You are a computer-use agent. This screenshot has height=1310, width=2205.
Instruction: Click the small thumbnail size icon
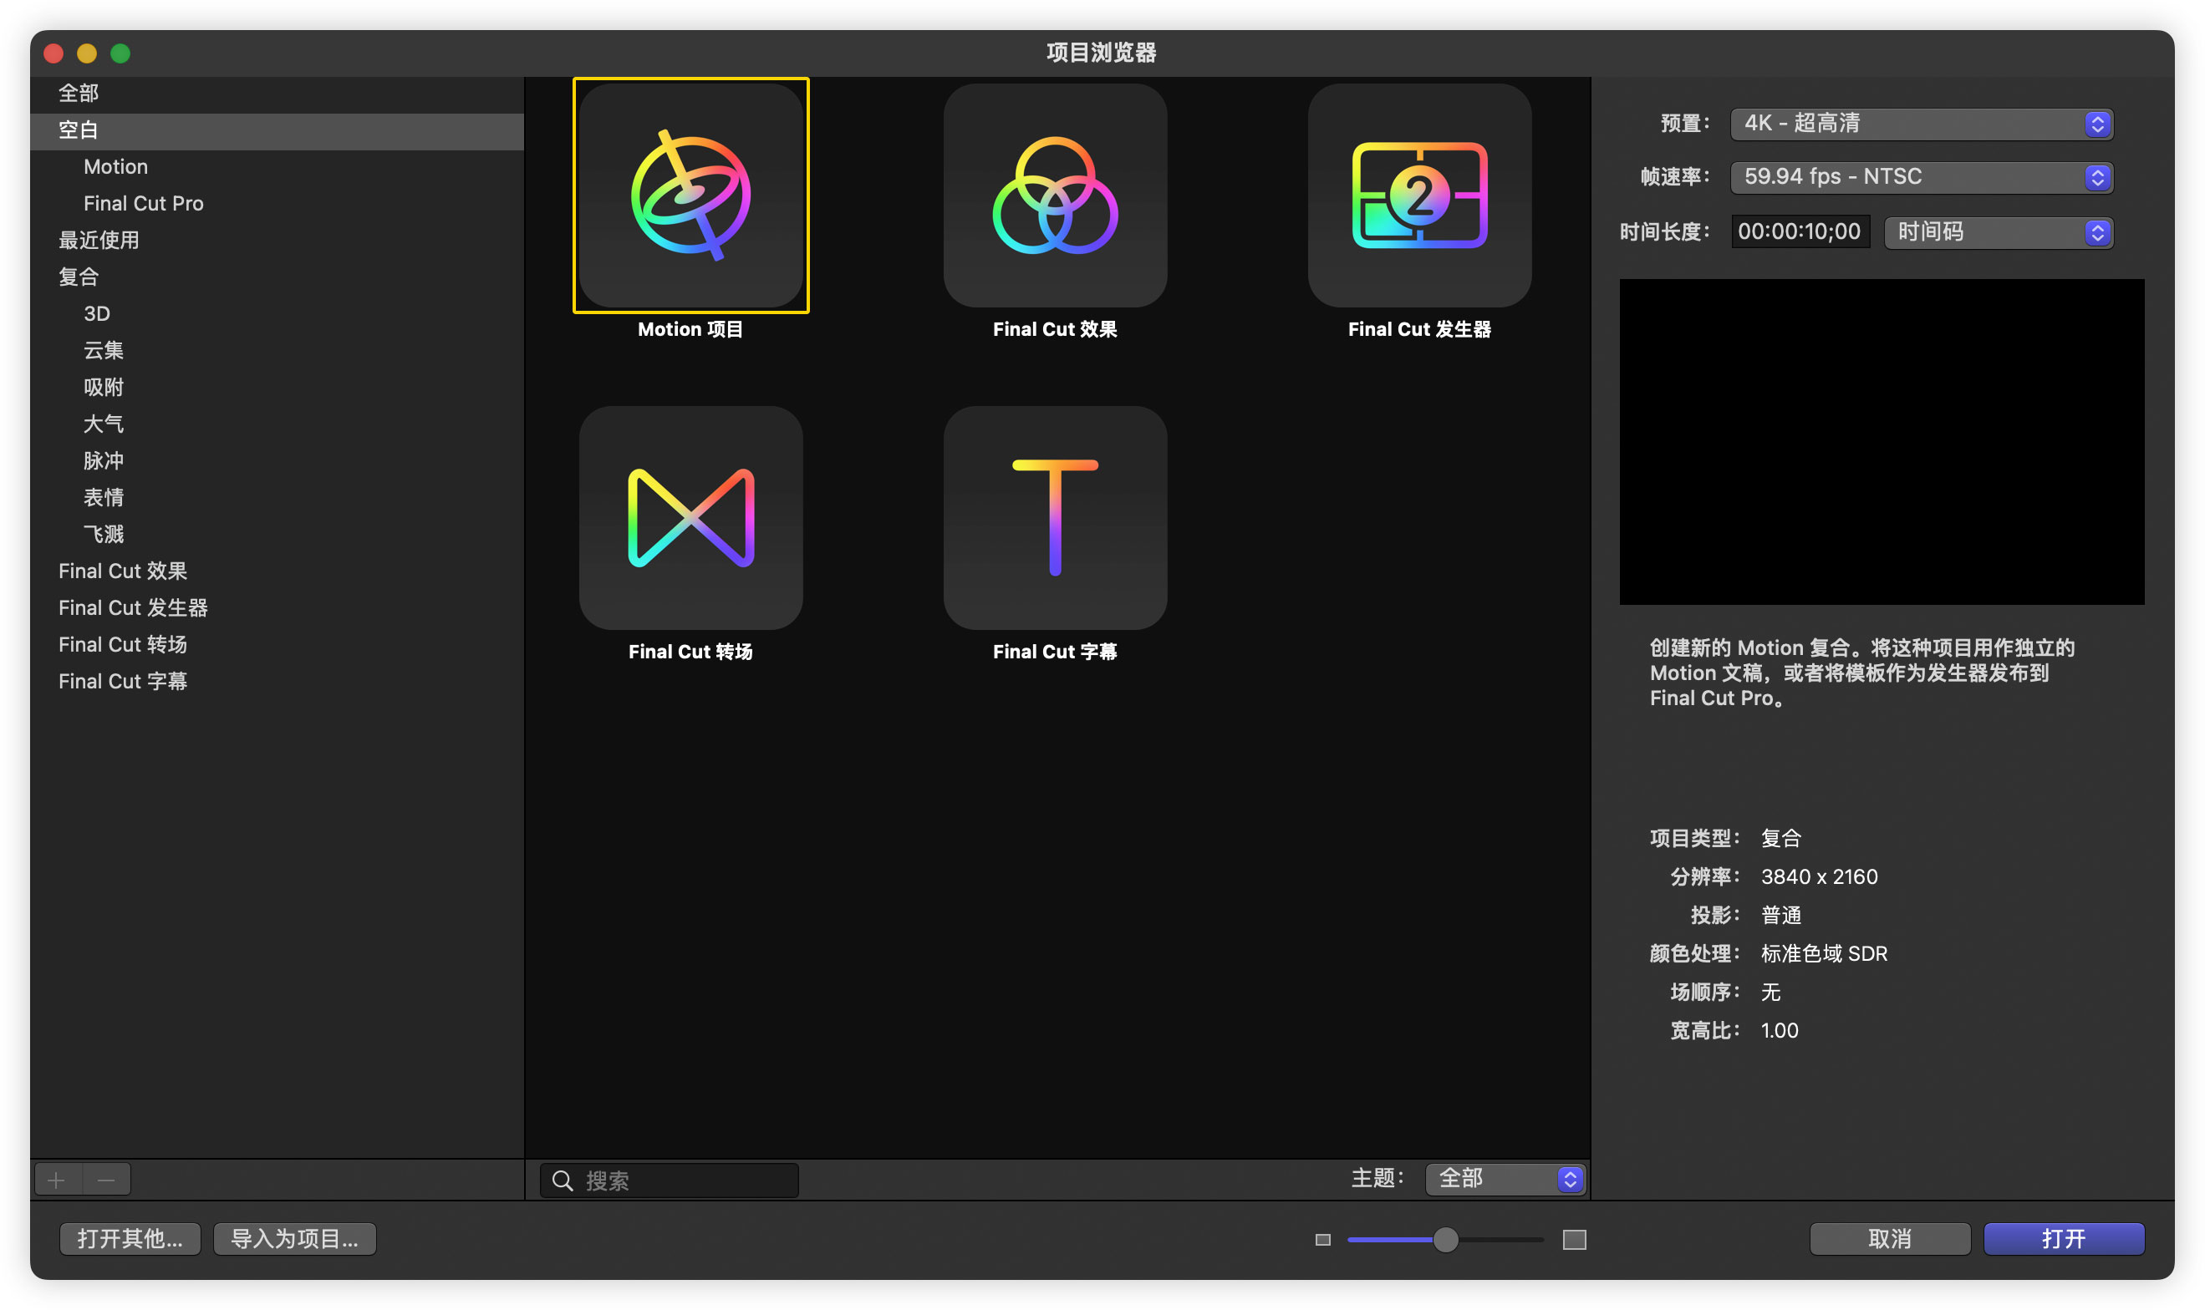1322,1239
